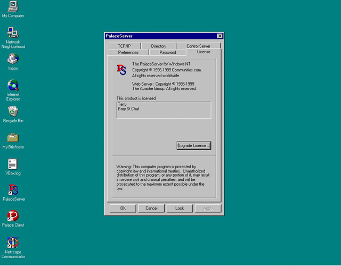Click the copyright Warning paragraph
This screenshot has width=341, height=266.
pos(163,177)
